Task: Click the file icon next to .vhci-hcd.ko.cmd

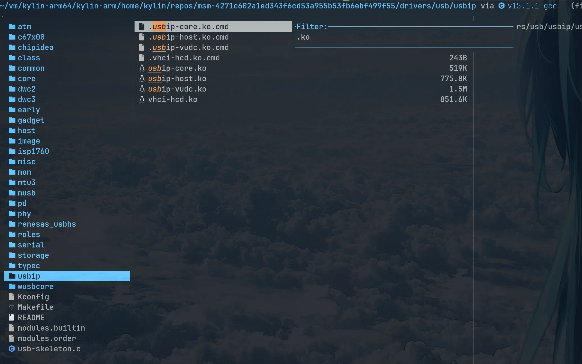Action: 142,58
